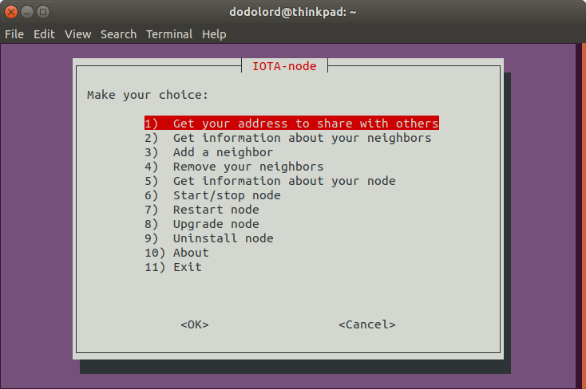The width and height of the screenshot is (586, 389).
Task: Minimize the terminal window
Action: pyautogui.click(x=27, y=12)
